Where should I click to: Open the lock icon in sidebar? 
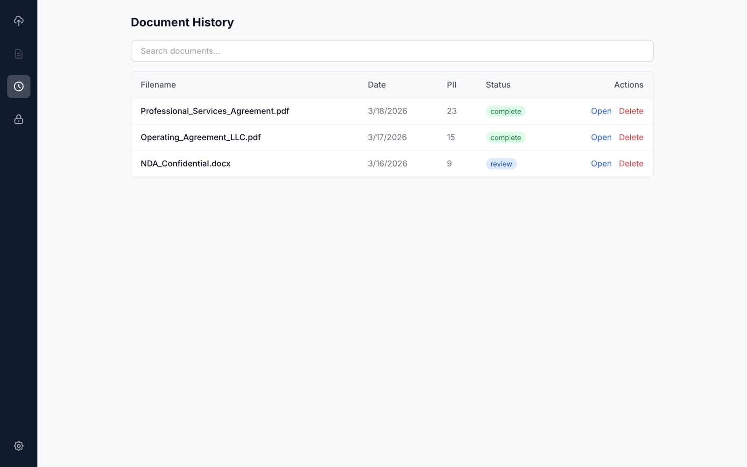(19, 119)
